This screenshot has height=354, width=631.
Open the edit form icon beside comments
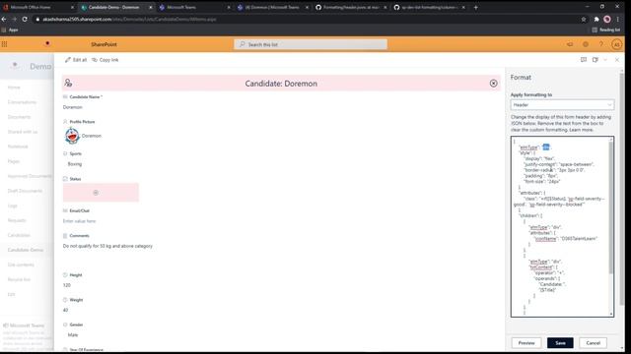tap(596, 60)
